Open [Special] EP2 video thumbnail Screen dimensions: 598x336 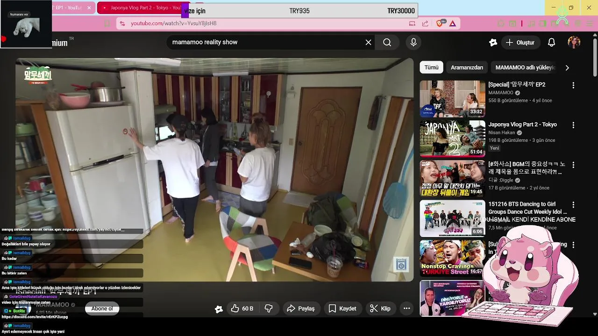tap(452, 98)
